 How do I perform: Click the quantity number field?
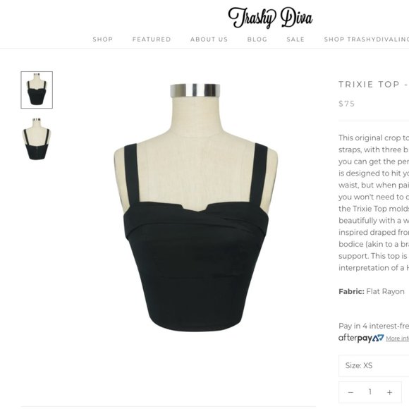(x=370, y=392)
